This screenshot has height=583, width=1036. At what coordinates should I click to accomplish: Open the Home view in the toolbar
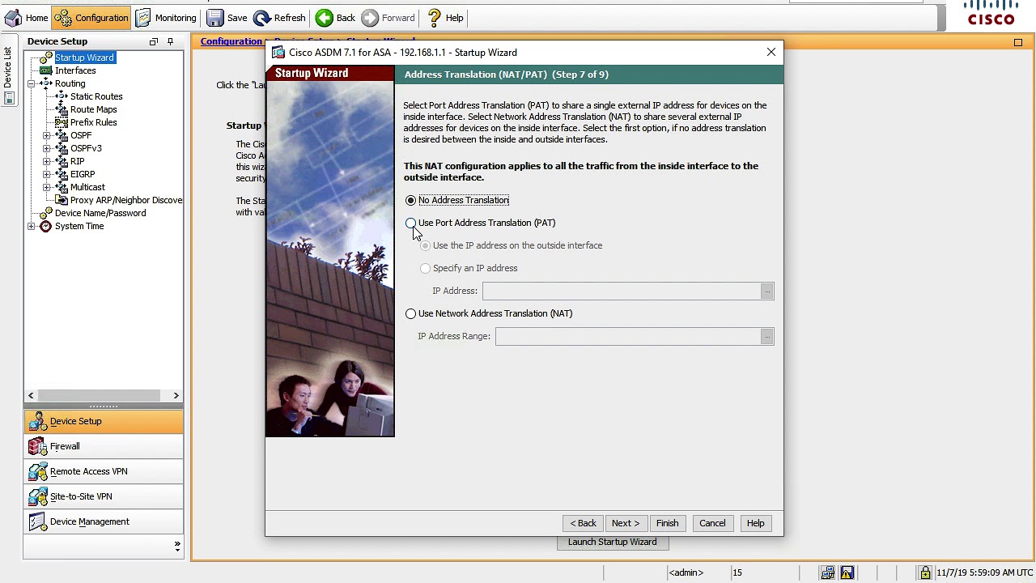(x=26, y=18)
